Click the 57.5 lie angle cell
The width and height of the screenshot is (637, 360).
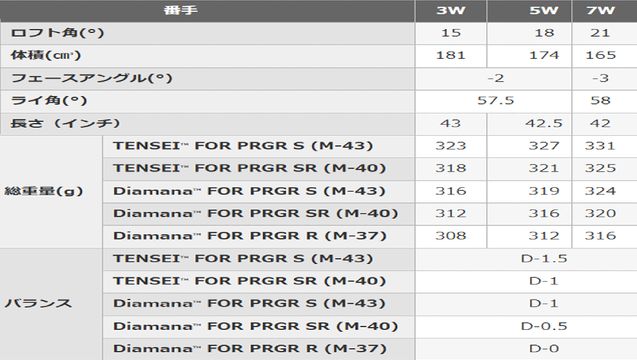tap(495, 100)
